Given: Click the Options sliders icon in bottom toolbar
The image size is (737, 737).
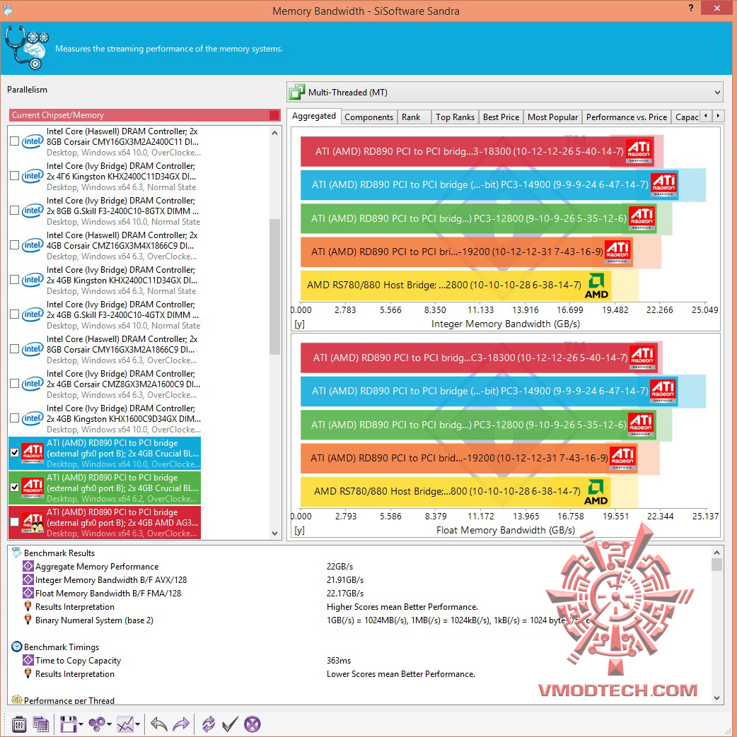Looking at the screenshot, I should coord(19,724).
